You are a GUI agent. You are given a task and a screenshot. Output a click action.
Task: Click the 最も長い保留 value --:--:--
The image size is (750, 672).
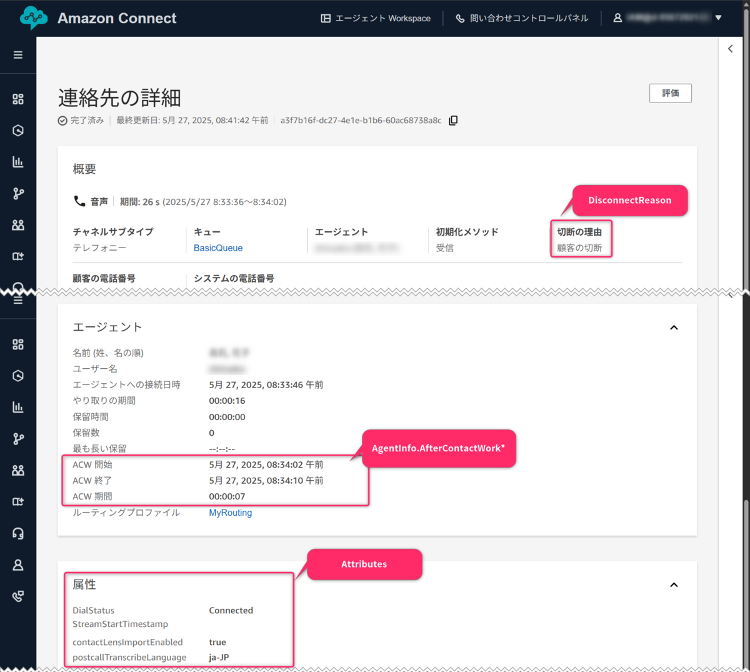pyautogui.click(x=222, y=449)
